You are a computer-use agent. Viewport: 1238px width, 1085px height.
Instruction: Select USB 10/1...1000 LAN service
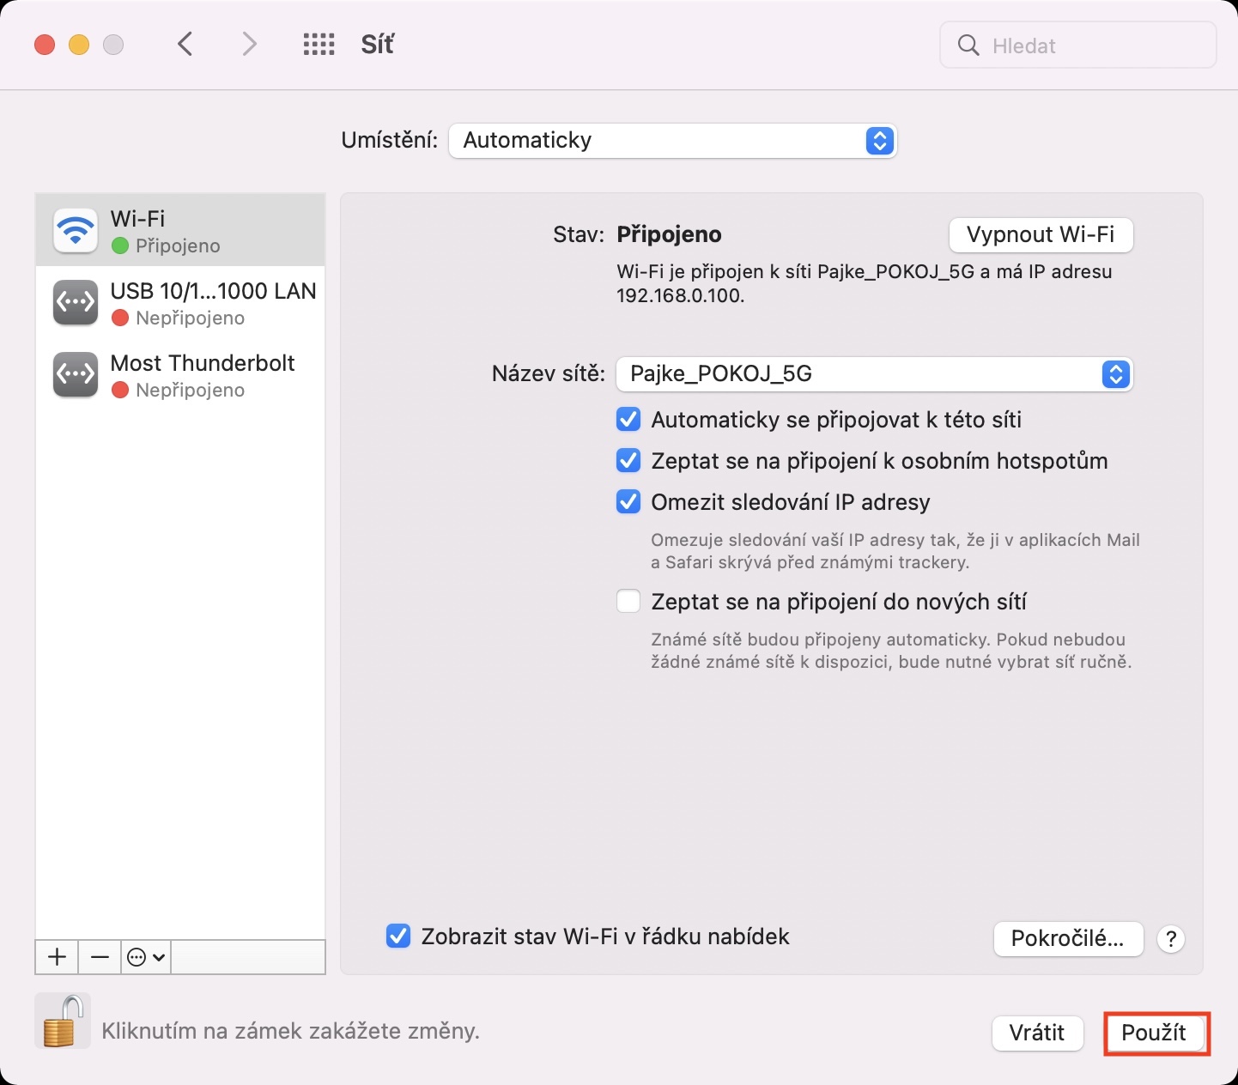point(180,303)
